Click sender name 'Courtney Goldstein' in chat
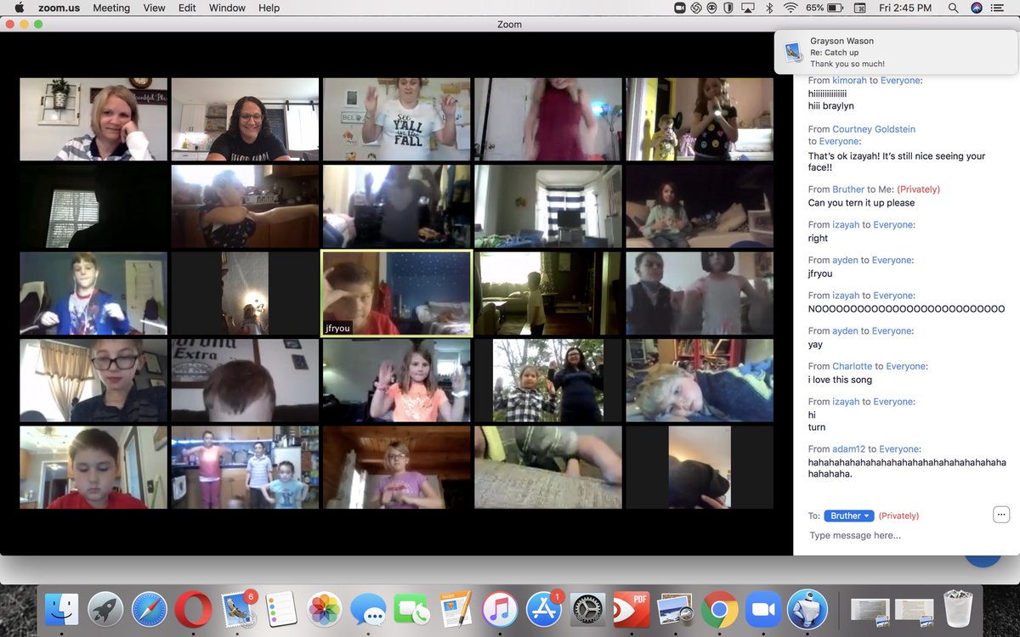This screenshot has width=1020, height=637. (x=874, y=129)
